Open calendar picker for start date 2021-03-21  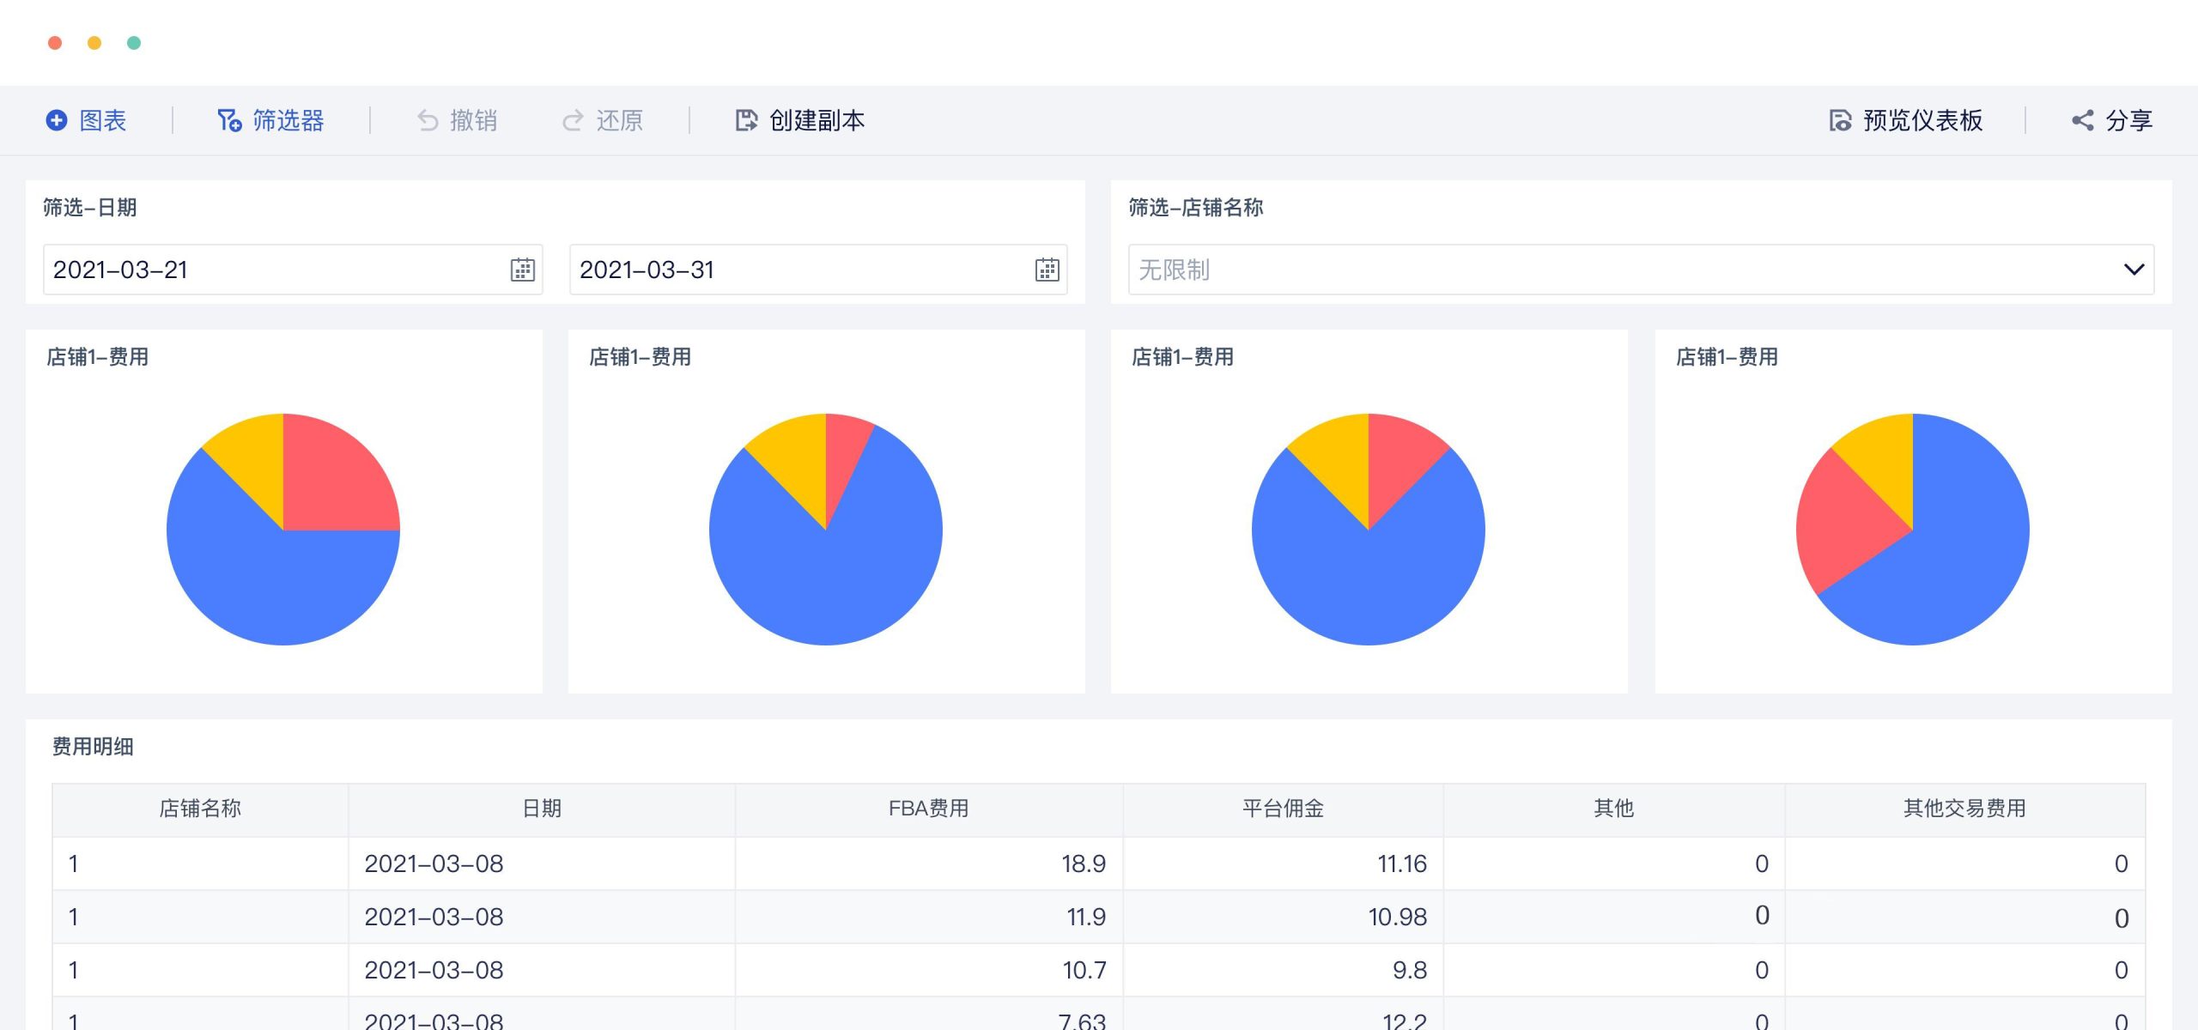pyautogui.click(x=522, y=270)
